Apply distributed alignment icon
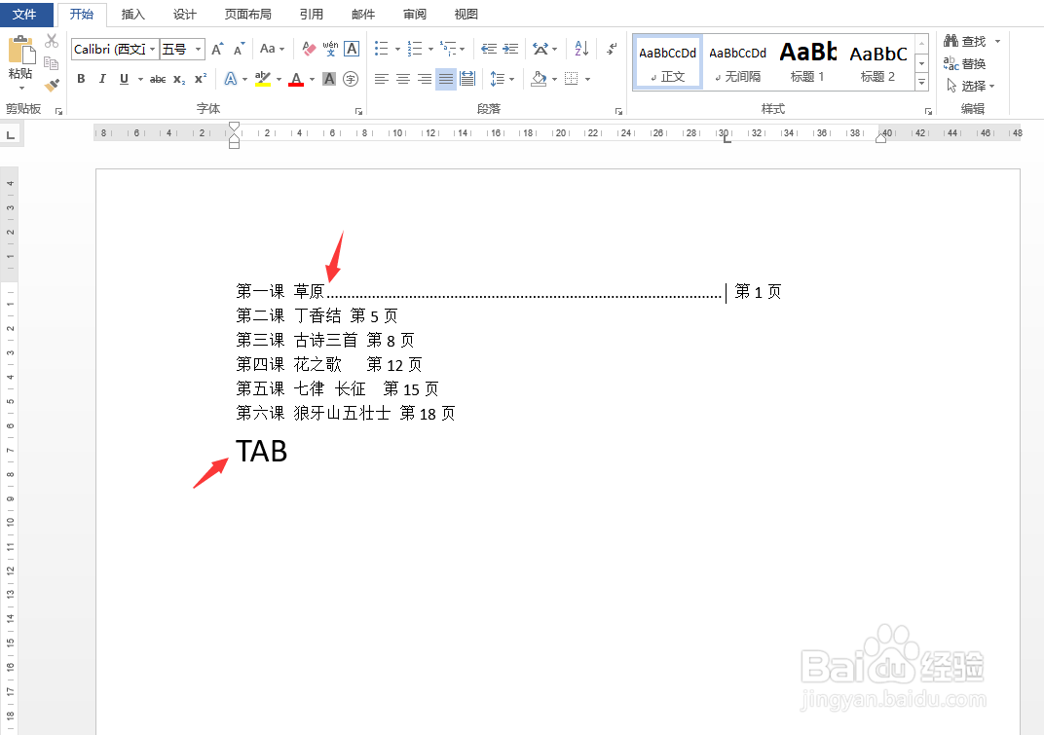 coord(467,79)
